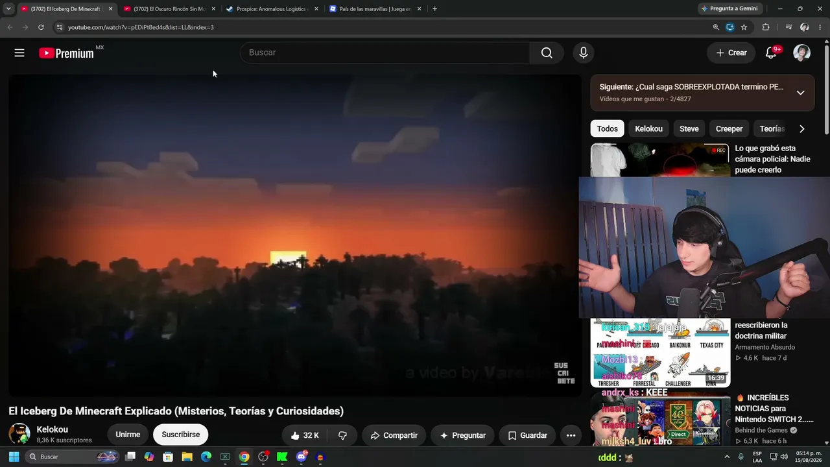The image size is (830, 467).
Task: Open the Windows Start menu
Action: pyautogui.click(x=14, y=457)
